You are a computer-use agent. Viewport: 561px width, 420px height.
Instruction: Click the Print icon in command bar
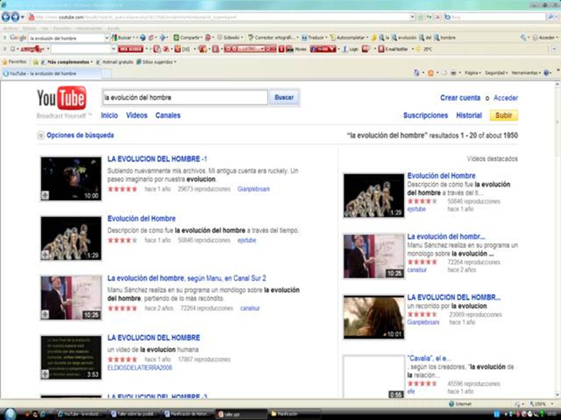click(453, 73)
